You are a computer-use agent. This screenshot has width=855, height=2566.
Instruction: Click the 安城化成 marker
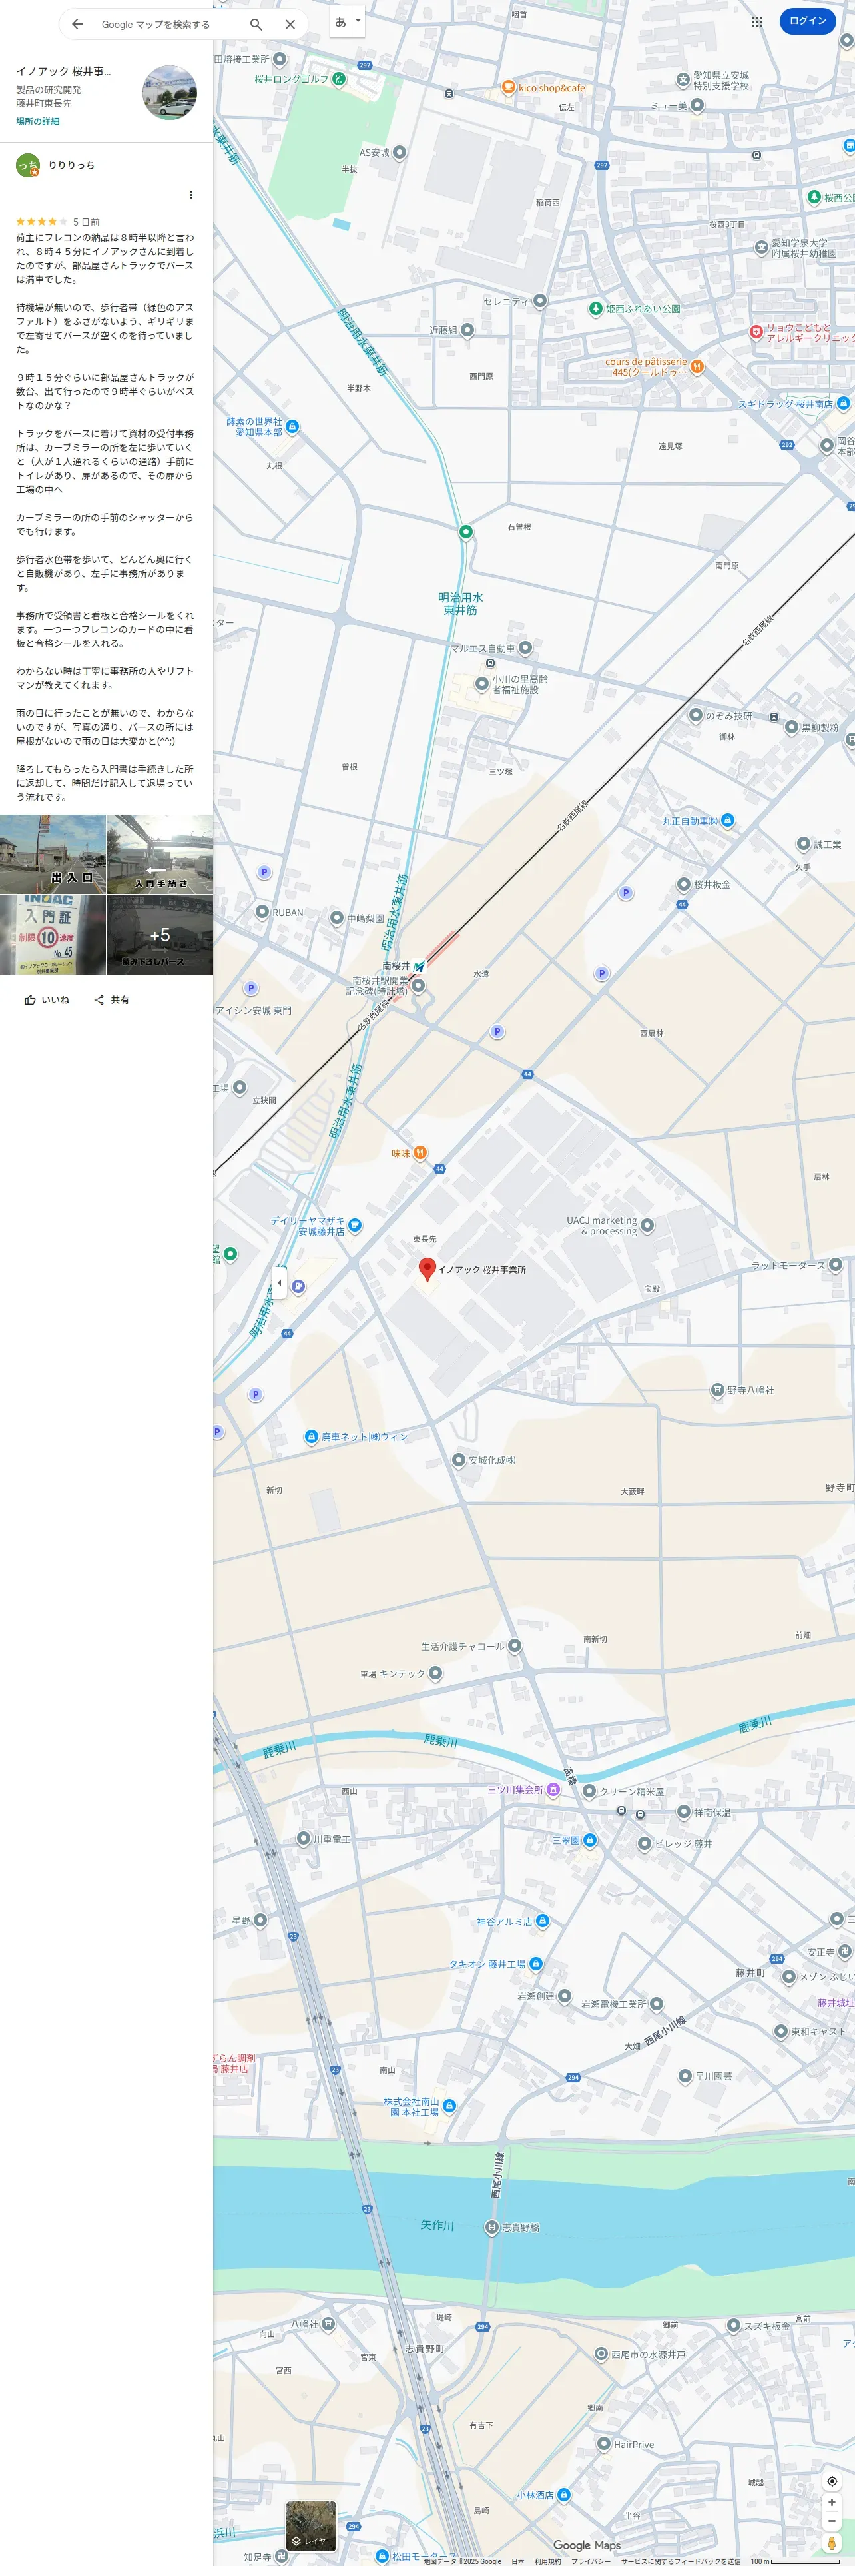point(459,1460)
